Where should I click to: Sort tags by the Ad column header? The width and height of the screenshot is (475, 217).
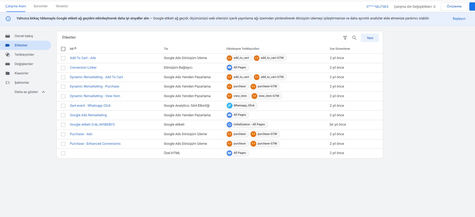[x=73, y=49]
